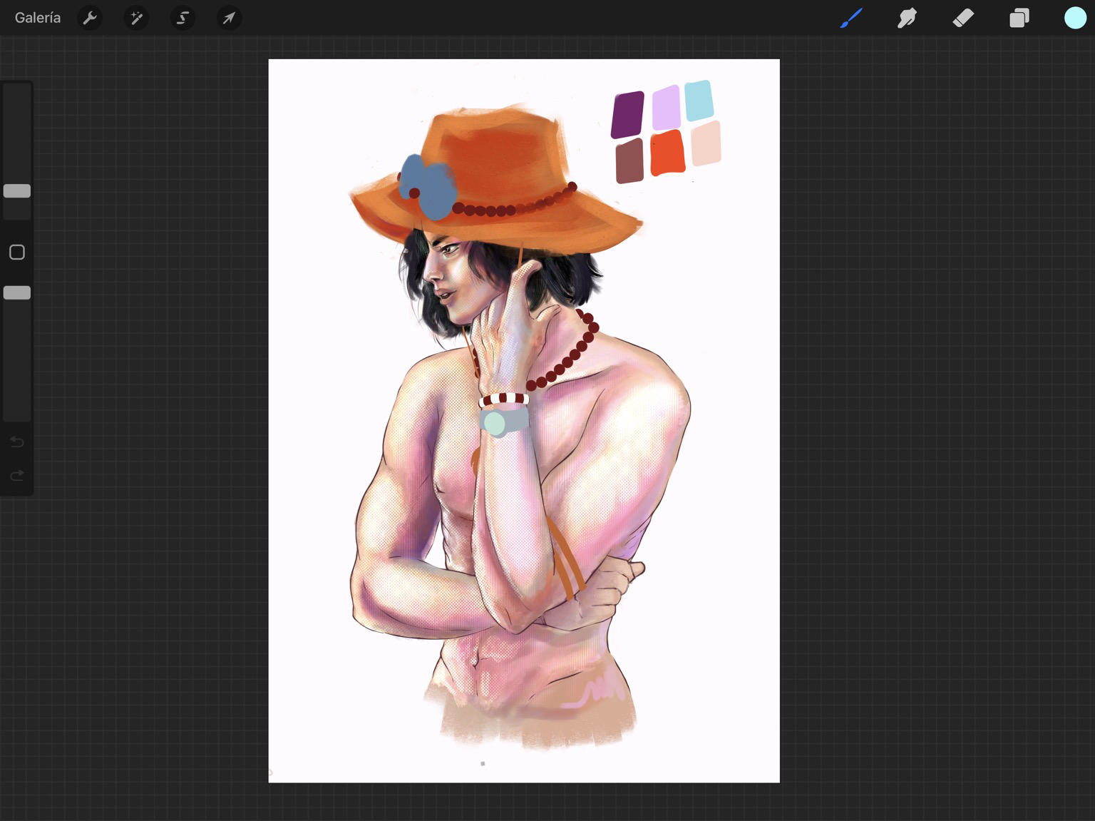This screenshot has height=821, width=1095.
Task: Redo the action with sidebar arrow
Action: (17, 476)
